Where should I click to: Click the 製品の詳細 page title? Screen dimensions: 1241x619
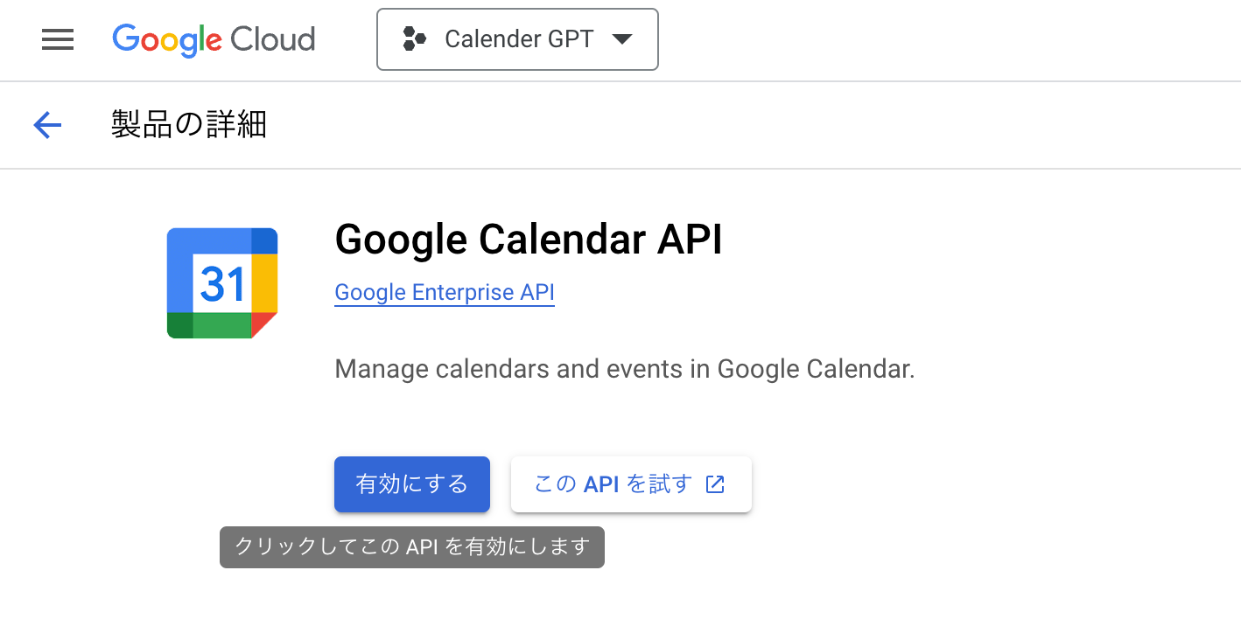[189, 125]
